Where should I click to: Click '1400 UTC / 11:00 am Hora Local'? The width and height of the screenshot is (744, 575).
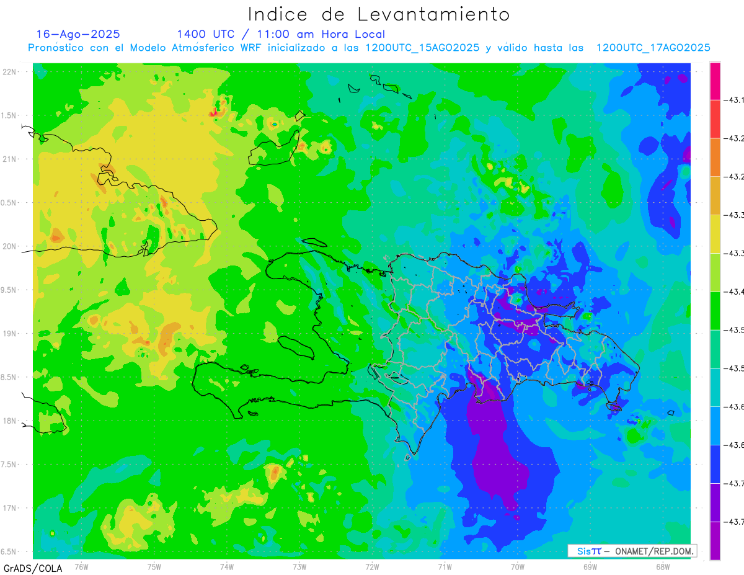point(281,34)
